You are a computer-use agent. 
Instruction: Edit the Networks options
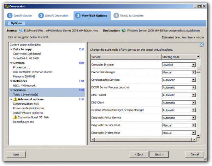coord(82,81)
